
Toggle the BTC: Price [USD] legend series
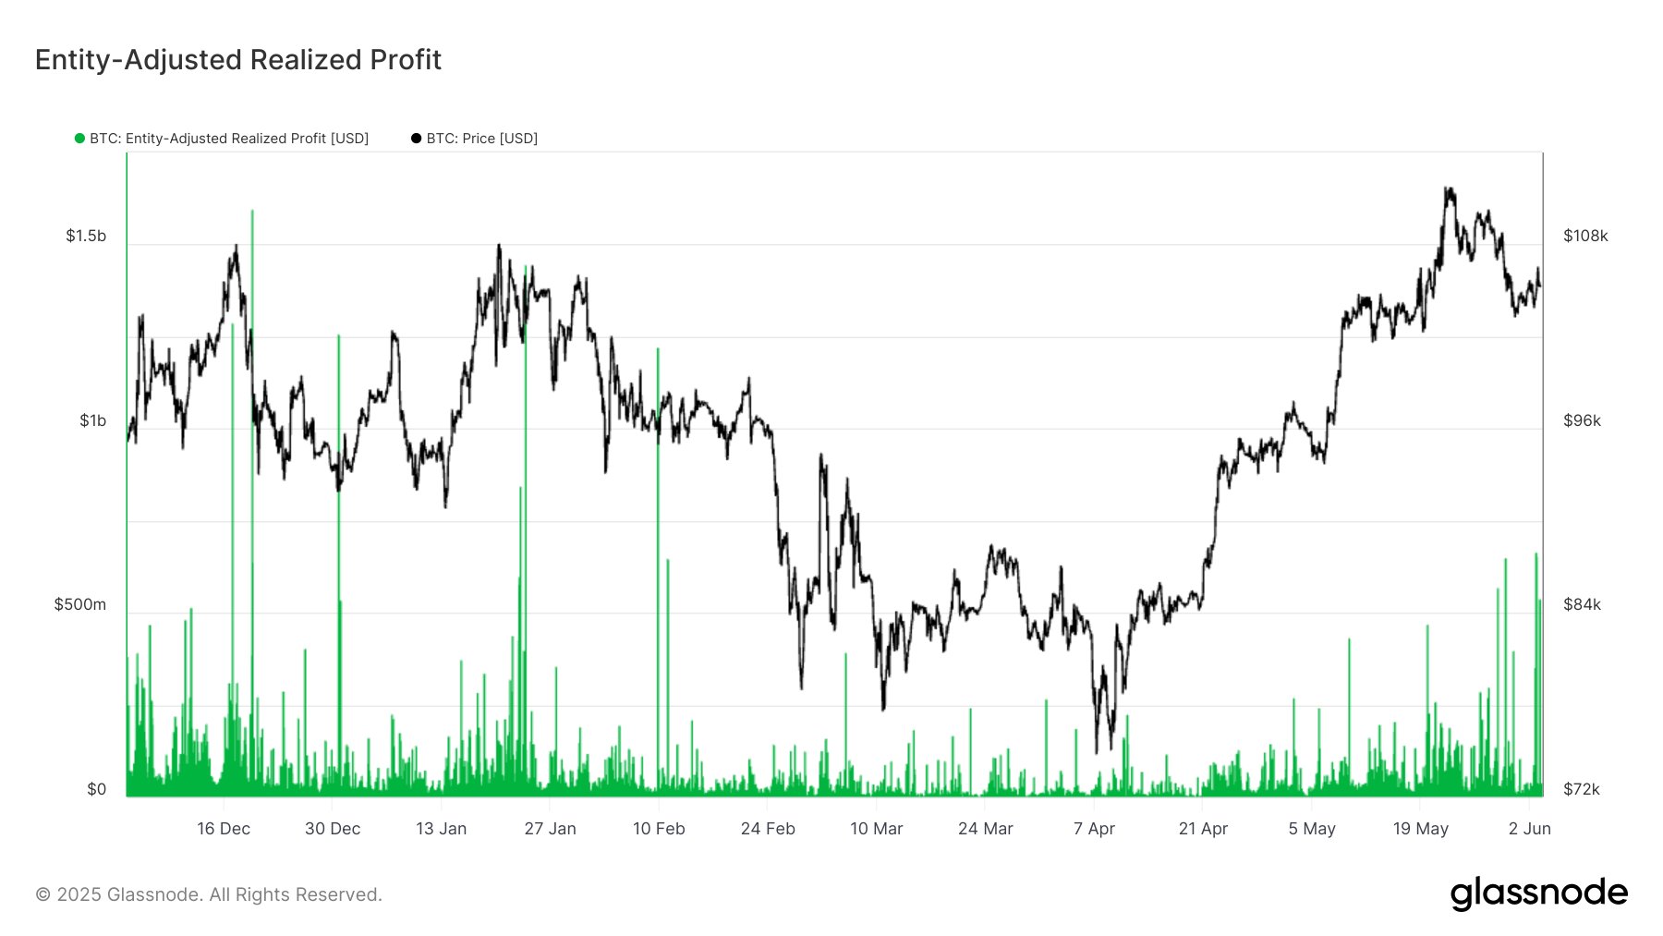[481, 139]
